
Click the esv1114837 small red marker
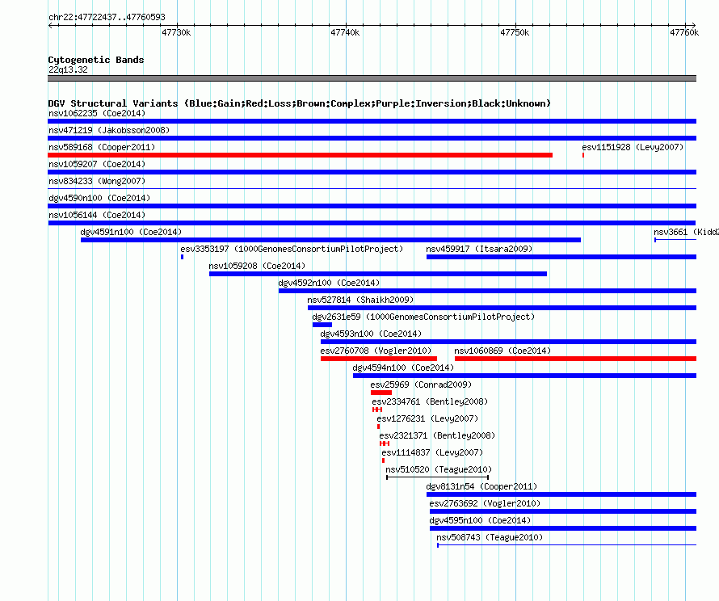[x=384, y=460]
